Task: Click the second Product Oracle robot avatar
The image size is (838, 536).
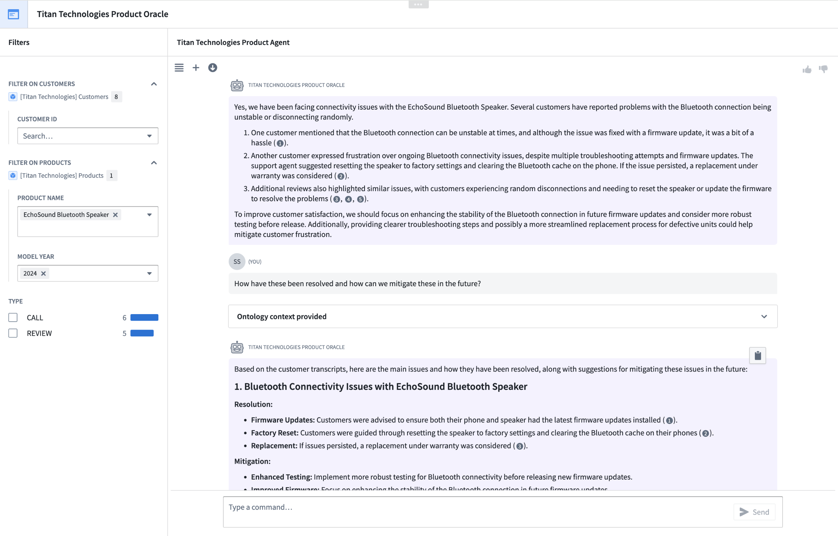Action: point(237,347)
